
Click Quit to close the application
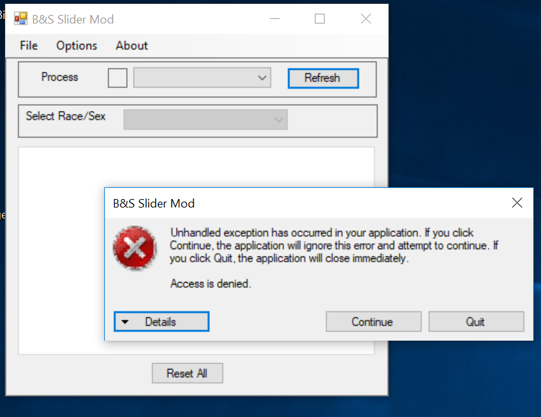[476, 322]
